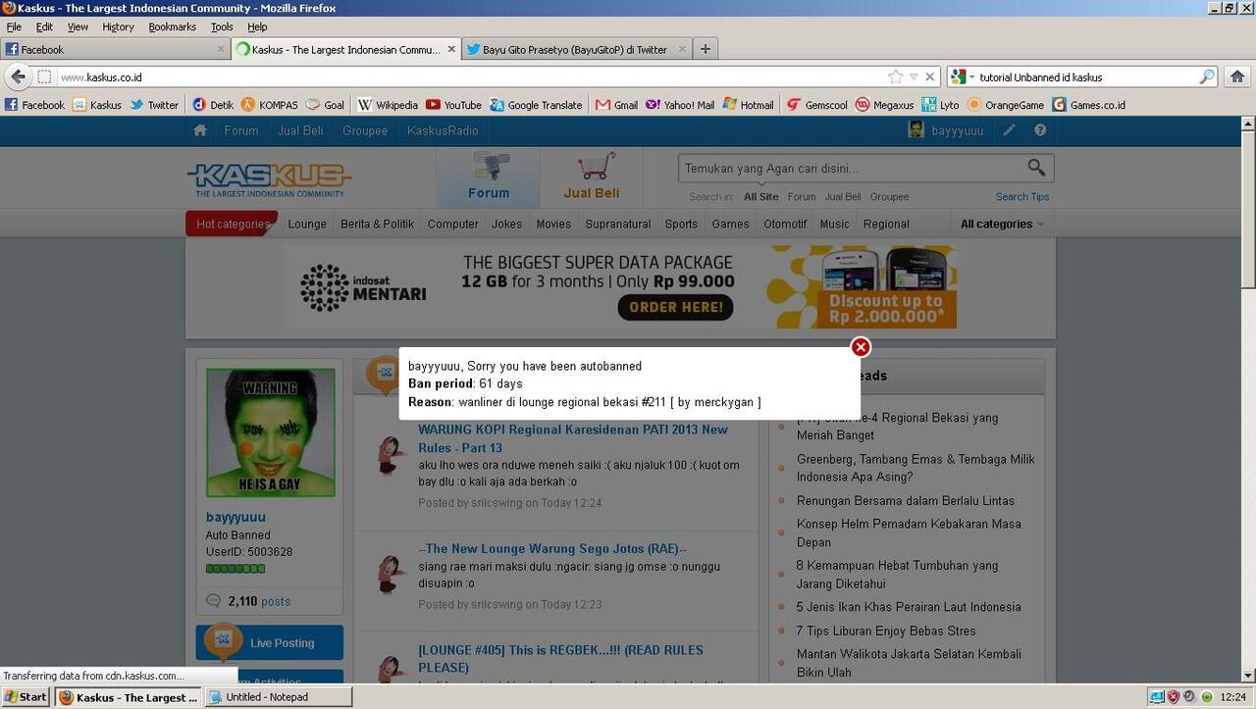The image size is (1256, 709).
Task: Click the bookmark star in address bar
Action: point(895,76)
